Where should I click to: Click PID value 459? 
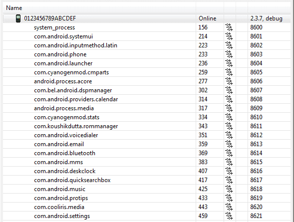(x=203, y=216)
